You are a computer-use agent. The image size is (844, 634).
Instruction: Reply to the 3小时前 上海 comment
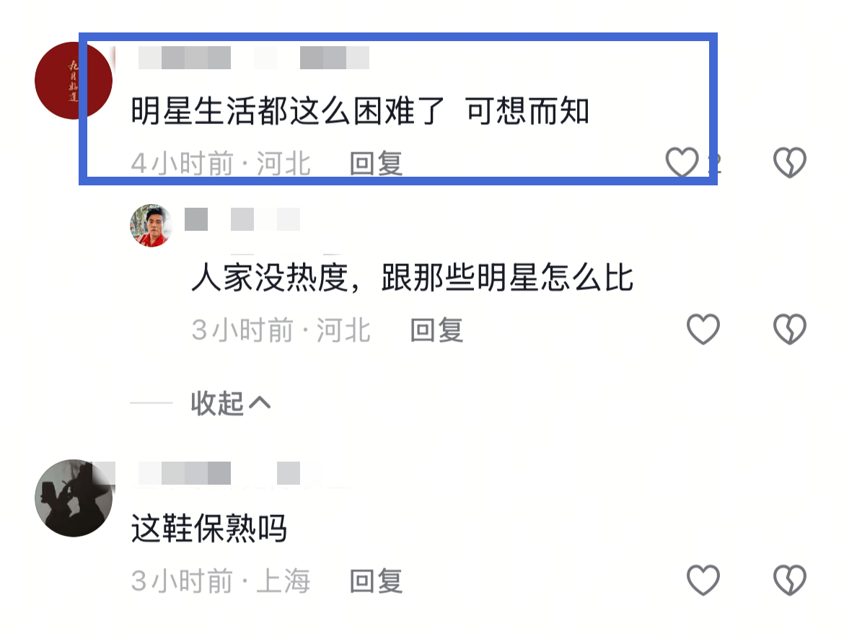click(x=376, y=581)
